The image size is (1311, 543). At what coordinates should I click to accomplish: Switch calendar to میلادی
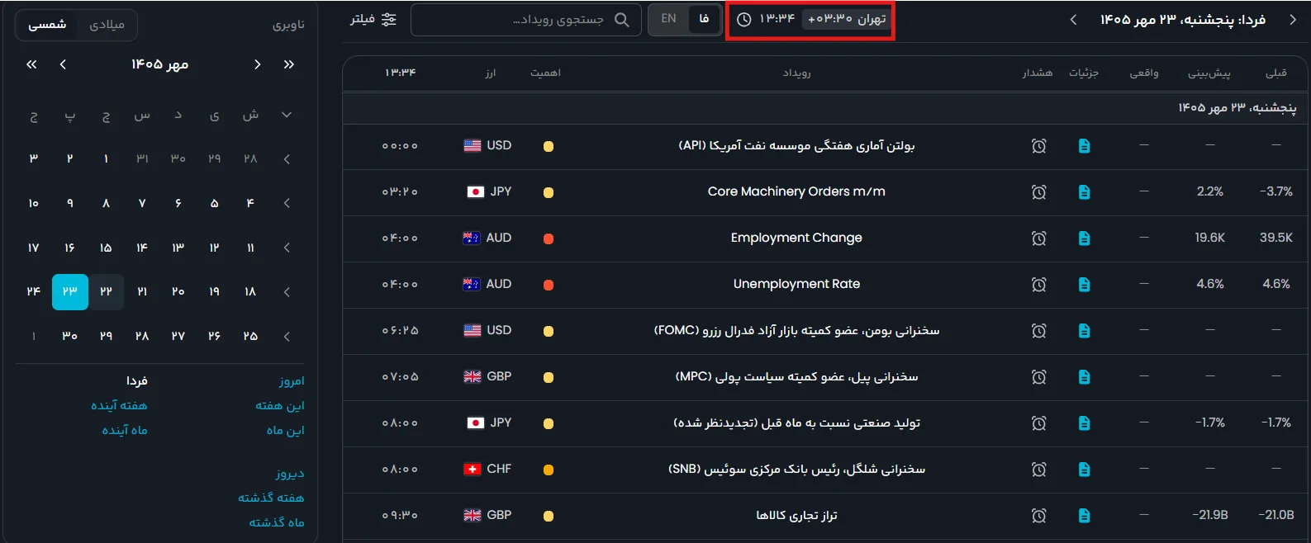pyautogui.click(x=107, y=25)
